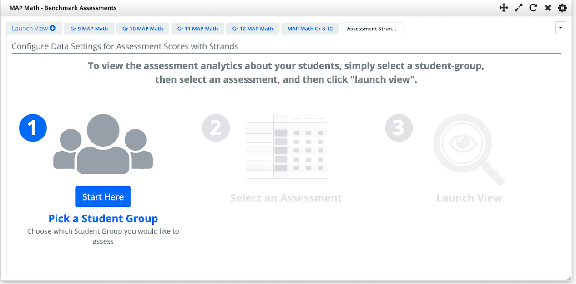This screenshot has width=576, height=284.
Task: Open the dropdown arrow beside the tabs
Action: [x=561, y=28]
